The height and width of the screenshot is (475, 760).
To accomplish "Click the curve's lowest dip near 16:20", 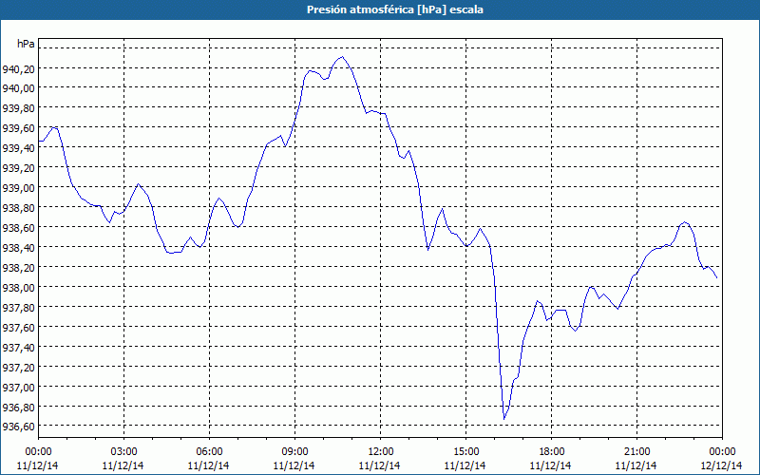I will 504,419.
